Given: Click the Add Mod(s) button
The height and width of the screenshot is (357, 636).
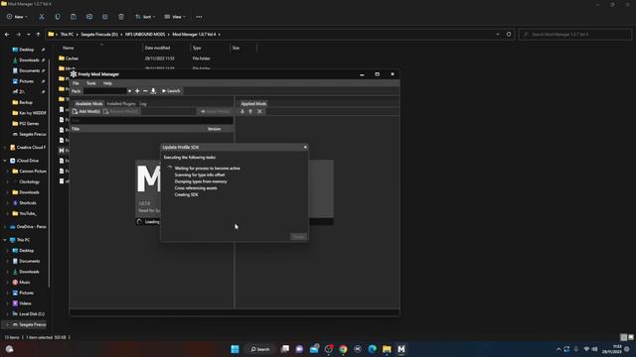Looking at the screenshot, I should click(86, 111).
